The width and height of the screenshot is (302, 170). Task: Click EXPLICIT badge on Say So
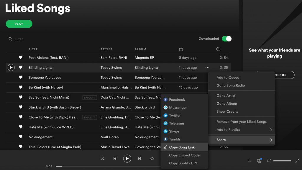[x=90, y=98]
